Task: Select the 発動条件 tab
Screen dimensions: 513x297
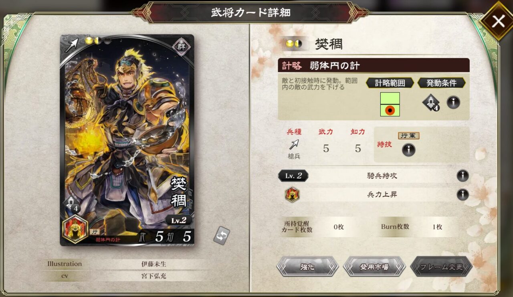Action: pyautogui.click(x=441, y=83)
